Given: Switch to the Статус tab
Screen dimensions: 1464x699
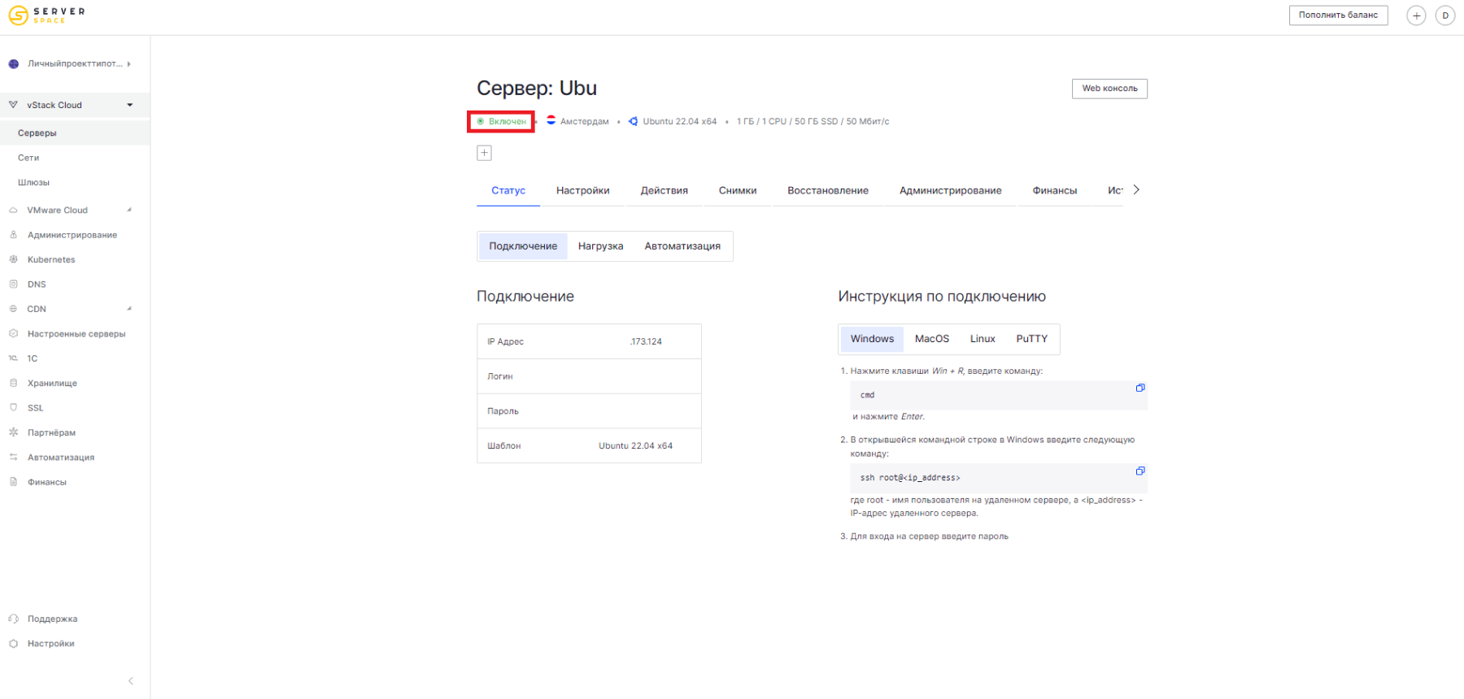Looking at the screenshot, I should [x=508, y=191].
